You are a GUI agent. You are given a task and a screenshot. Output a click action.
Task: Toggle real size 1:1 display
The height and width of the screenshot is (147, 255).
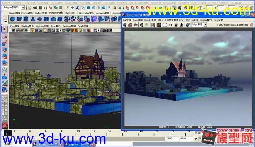coord(170,25)
